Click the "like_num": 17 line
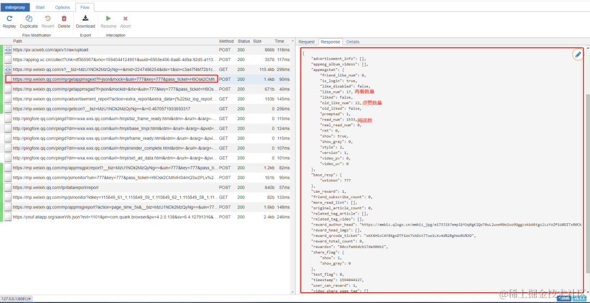Image resolution: width=590 pixels, height=303 pixels. [x=336, y=92]
